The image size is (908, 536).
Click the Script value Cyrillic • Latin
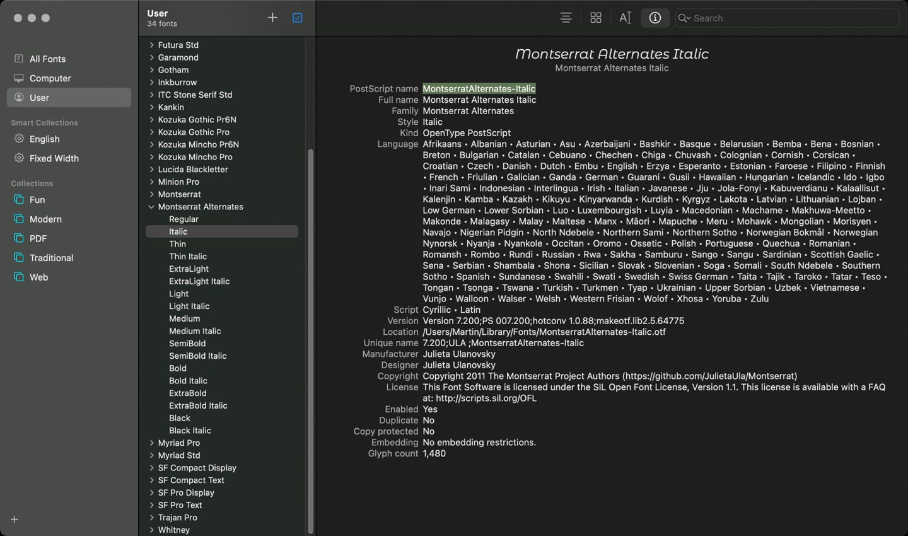[x=451, y=310]
